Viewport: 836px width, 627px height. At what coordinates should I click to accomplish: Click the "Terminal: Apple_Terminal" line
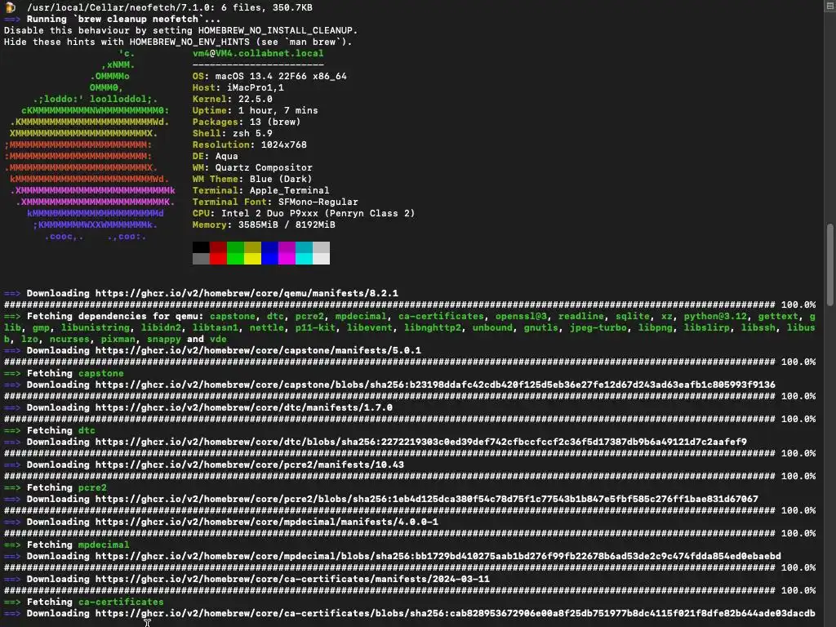[261, 190]
